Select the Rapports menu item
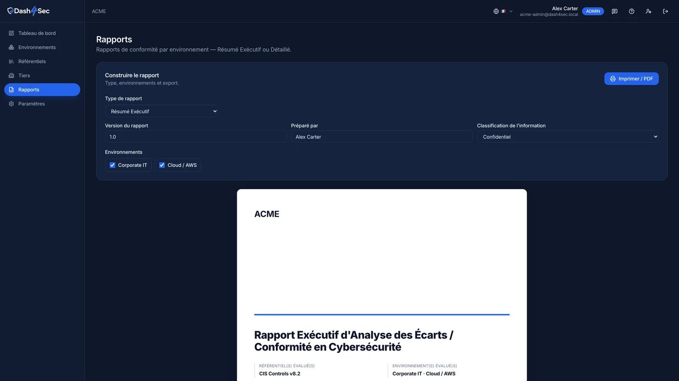Viewport: 679px width, 381px height. (42, 90)
